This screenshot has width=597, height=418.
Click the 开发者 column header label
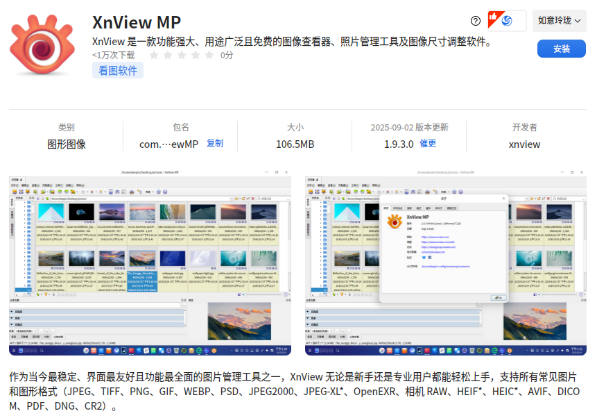coord(524,127)
